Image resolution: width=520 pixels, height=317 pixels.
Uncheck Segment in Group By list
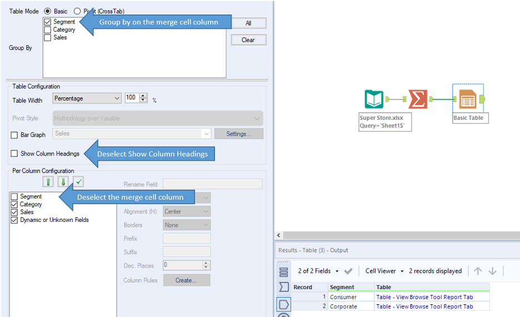point(47,22)
